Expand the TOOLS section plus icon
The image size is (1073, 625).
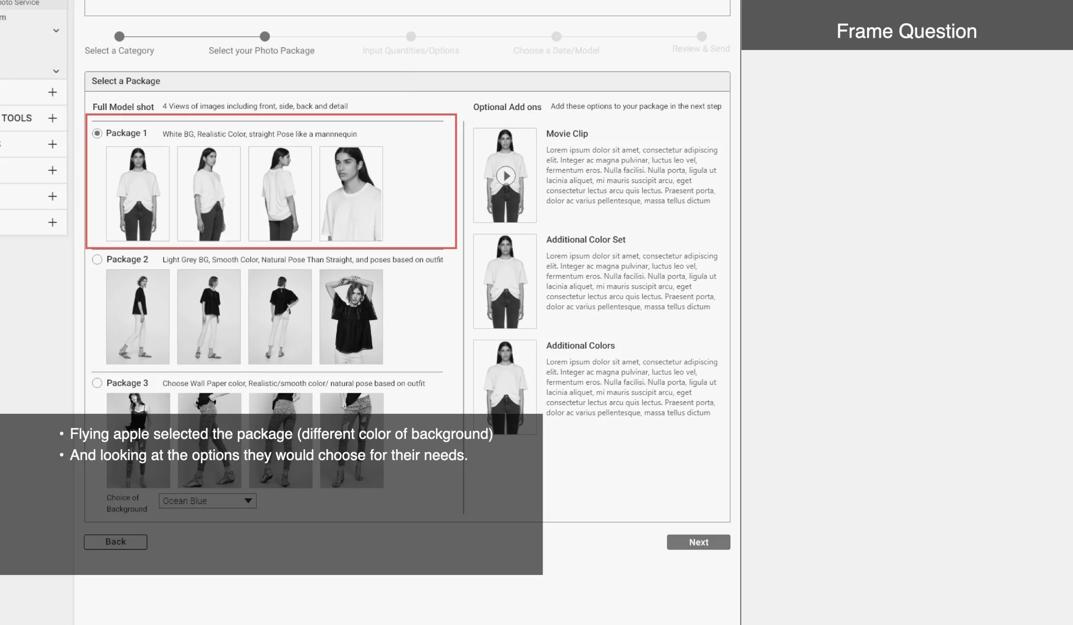tap(53, 118)
